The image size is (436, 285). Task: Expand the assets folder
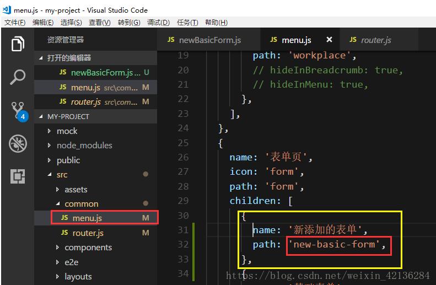96,189
